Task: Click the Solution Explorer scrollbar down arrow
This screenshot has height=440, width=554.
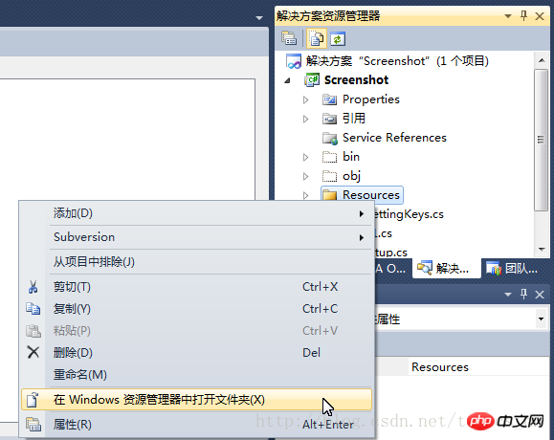Action: coord(542,250)
